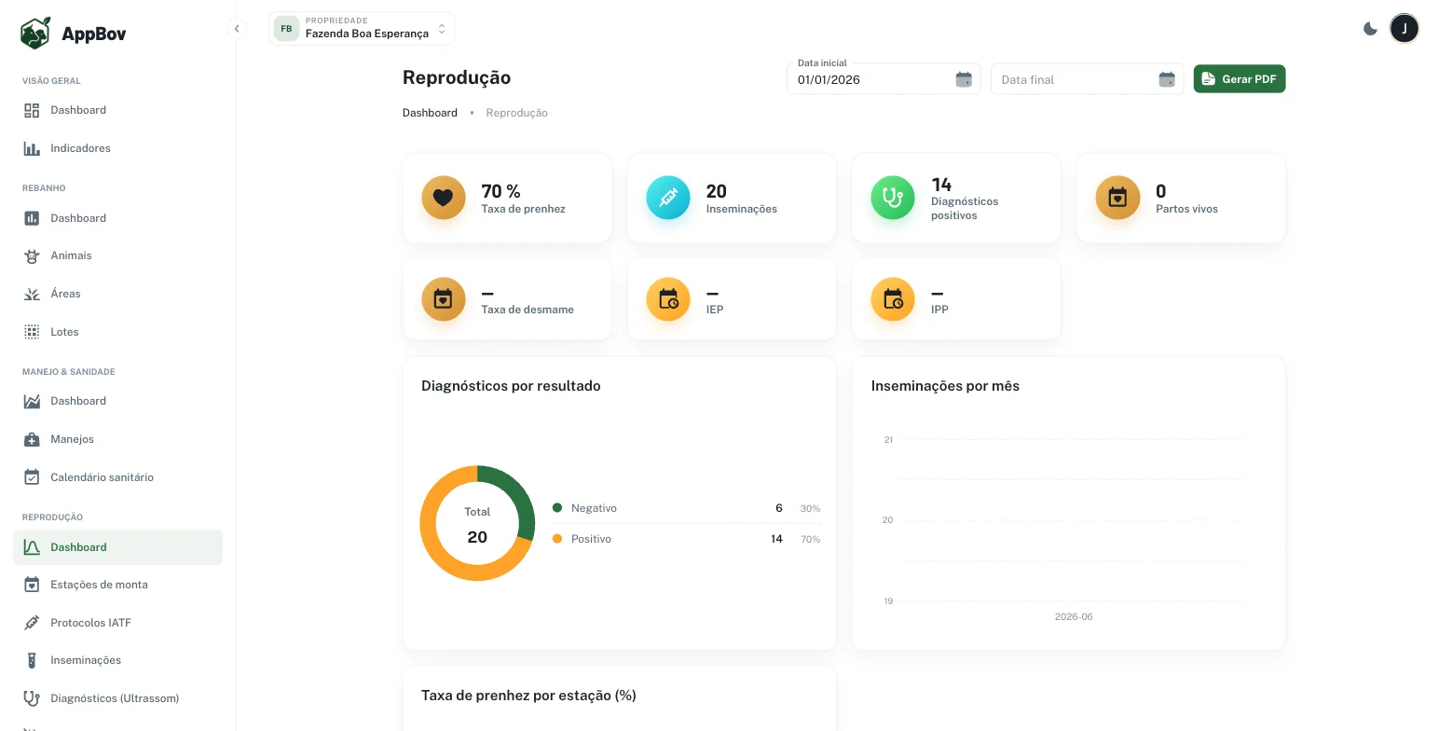The image size is (1452, 731).
Task: Open the user avatar J menu
Action: (x=1404, y=29)
